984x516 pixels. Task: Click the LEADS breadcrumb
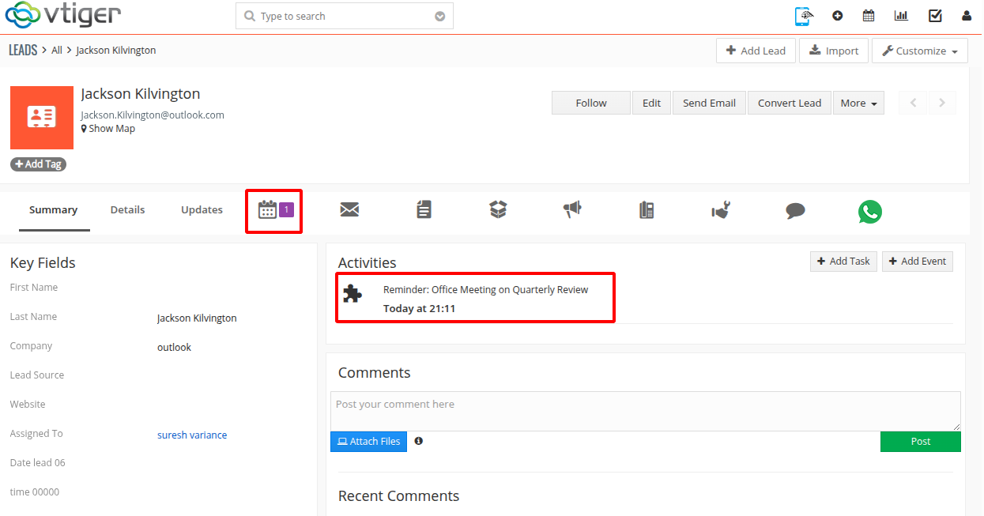point(23,50)
